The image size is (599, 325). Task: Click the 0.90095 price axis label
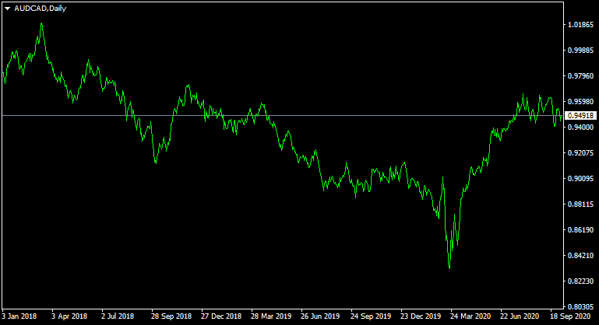[580, 179]
